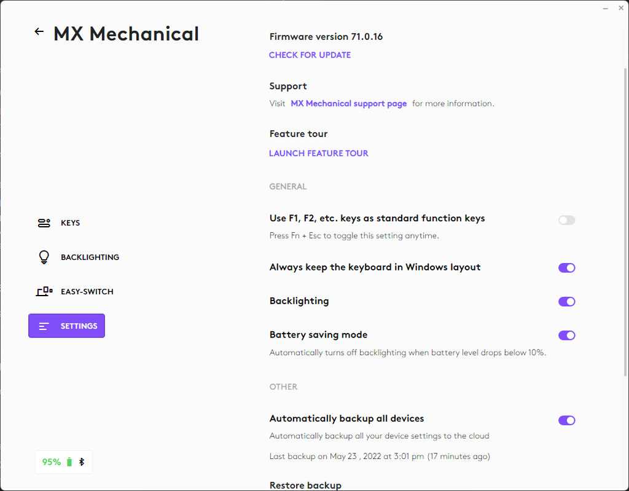The height and width of the screenshot is (491, 629).
Task: Turn off the Backlighting switch
Action: click(566, 302)
